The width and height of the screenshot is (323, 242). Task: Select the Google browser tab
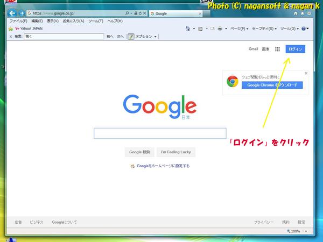(x=167, y=12)
